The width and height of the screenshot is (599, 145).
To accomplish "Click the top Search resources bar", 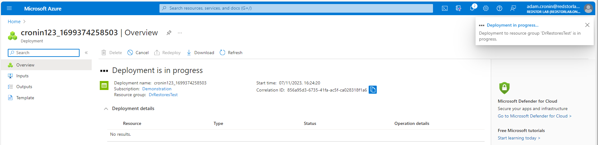I will pos(296,8).
